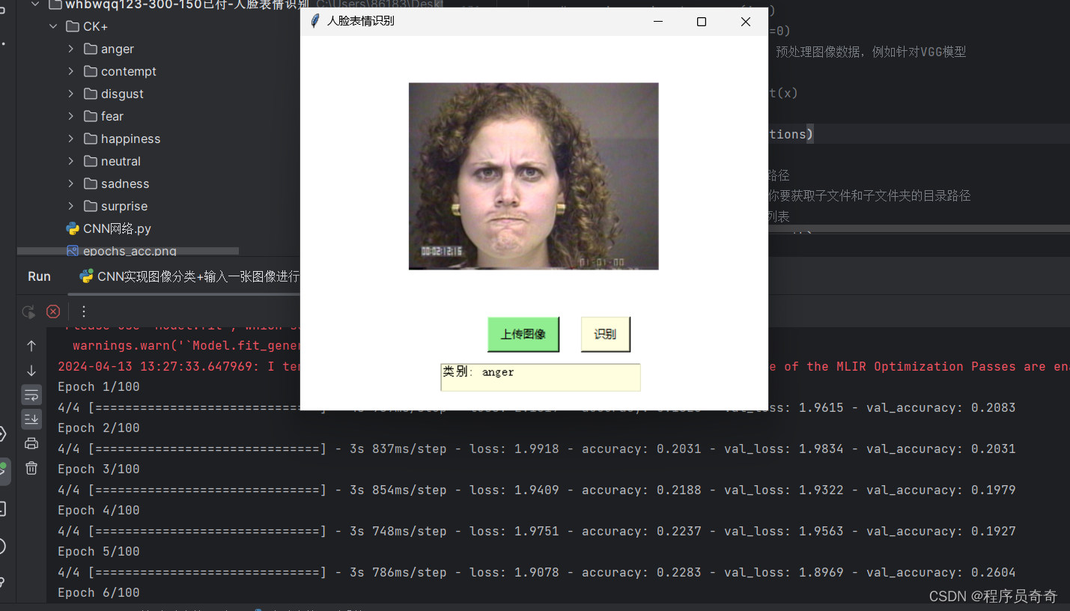Click the down arrow in console gutter

31,371
